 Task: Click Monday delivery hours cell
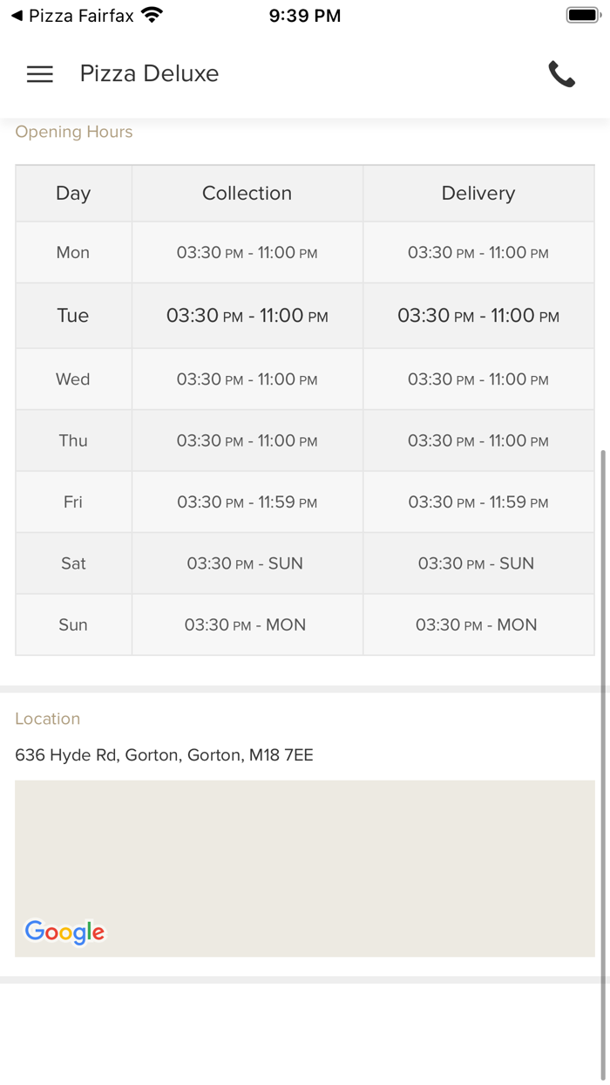478,253
